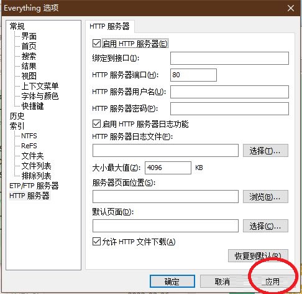The width and height of the screenshot is (302, 294).
Task: Click the HTTP 服务器端口 field showing 80
Action: (193, 75)
